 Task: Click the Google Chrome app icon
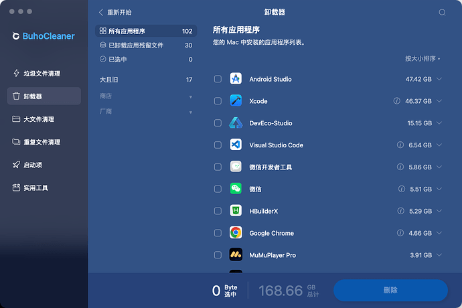click(x=236, y=233)
